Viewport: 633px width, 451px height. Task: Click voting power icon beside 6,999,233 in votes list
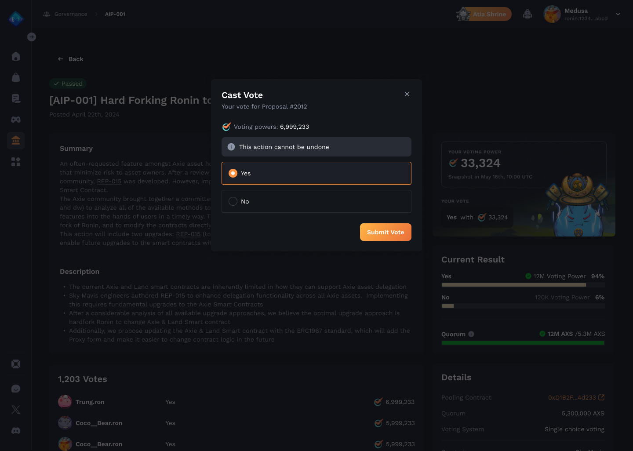pos(378,402)
